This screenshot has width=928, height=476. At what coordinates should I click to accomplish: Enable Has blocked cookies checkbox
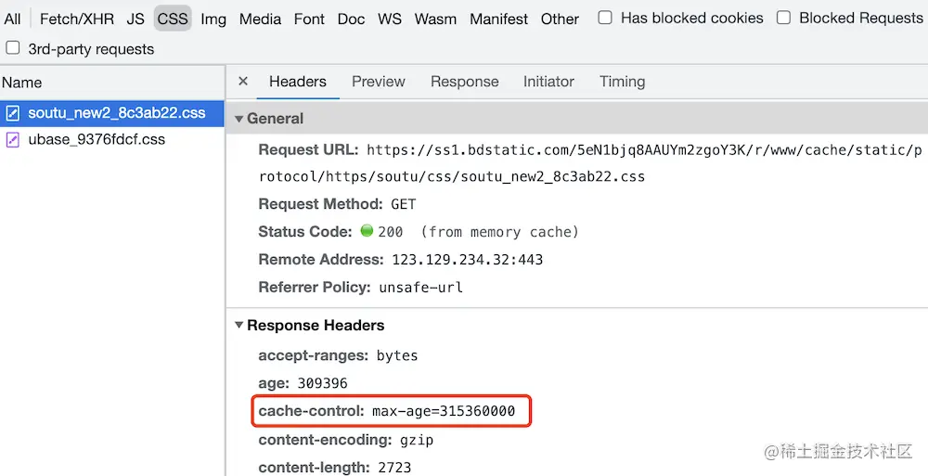(x=605, y=18)
